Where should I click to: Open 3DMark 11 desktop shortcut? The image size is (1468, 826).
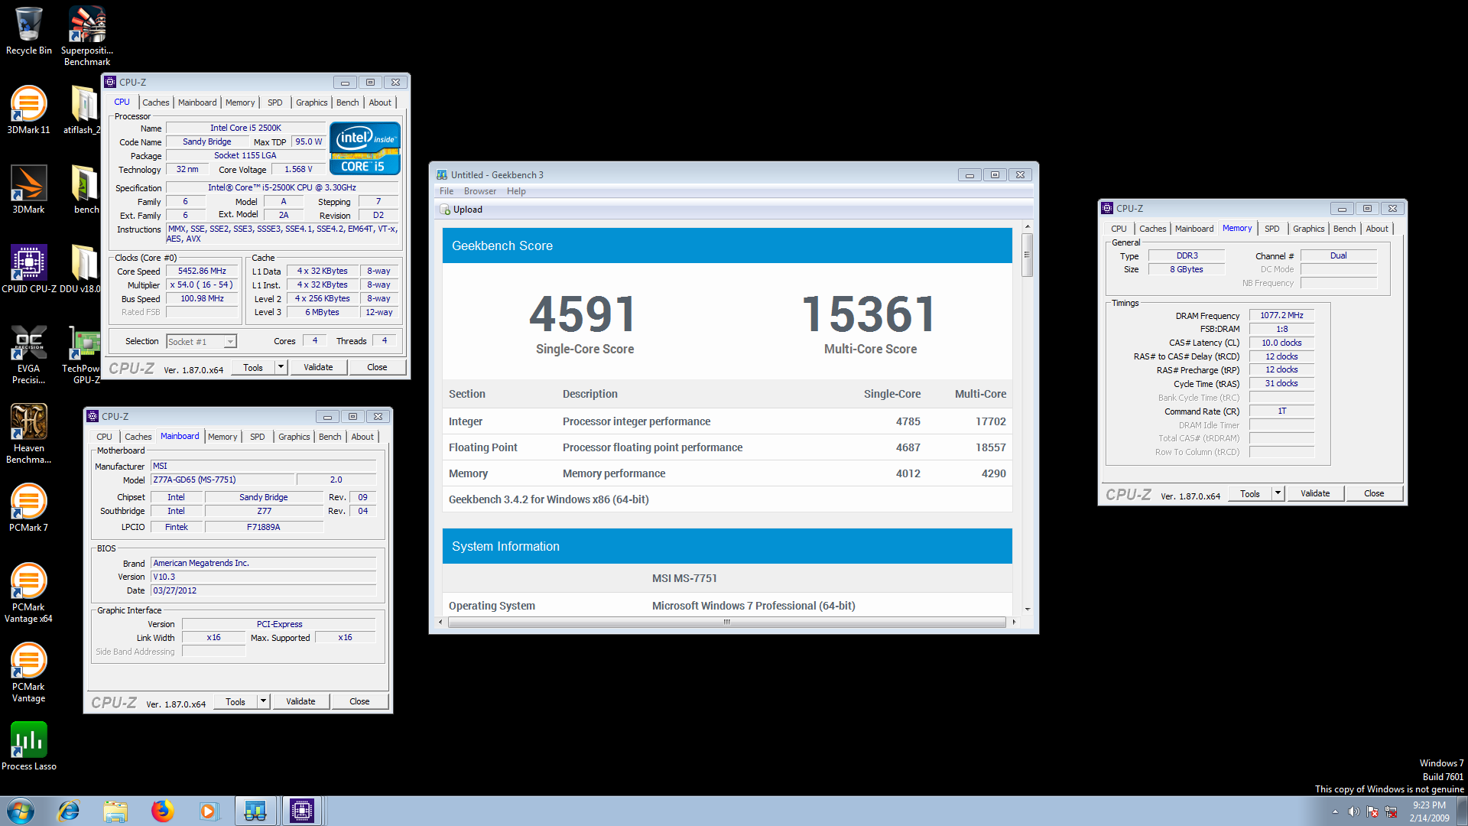(x=28, y=111)
